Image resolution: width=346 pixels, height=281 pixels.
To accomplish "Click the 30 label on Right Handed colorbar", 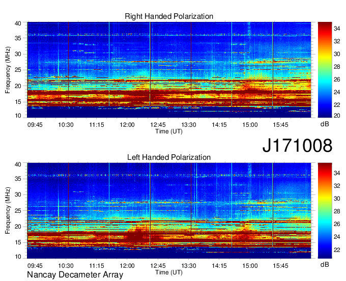I will coord(337,54).
